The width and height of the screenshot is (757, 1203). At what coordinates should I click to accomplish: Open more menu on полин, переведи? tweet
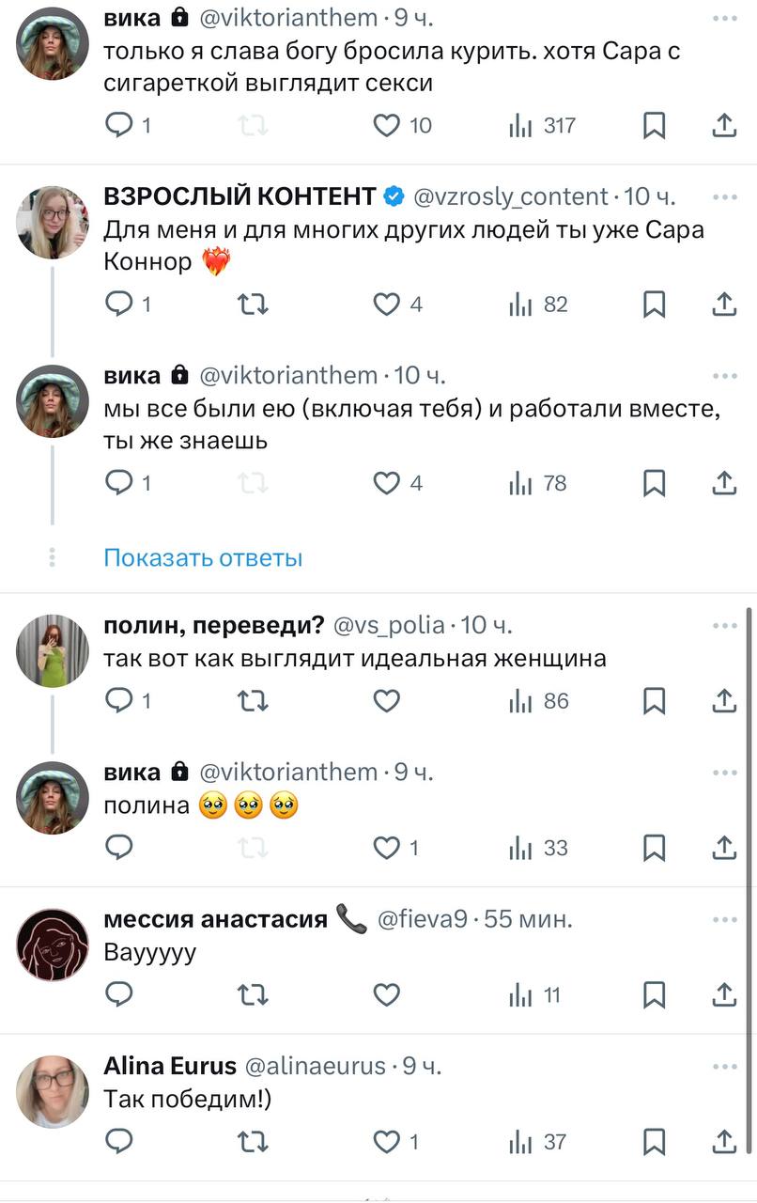coord(724,626)
